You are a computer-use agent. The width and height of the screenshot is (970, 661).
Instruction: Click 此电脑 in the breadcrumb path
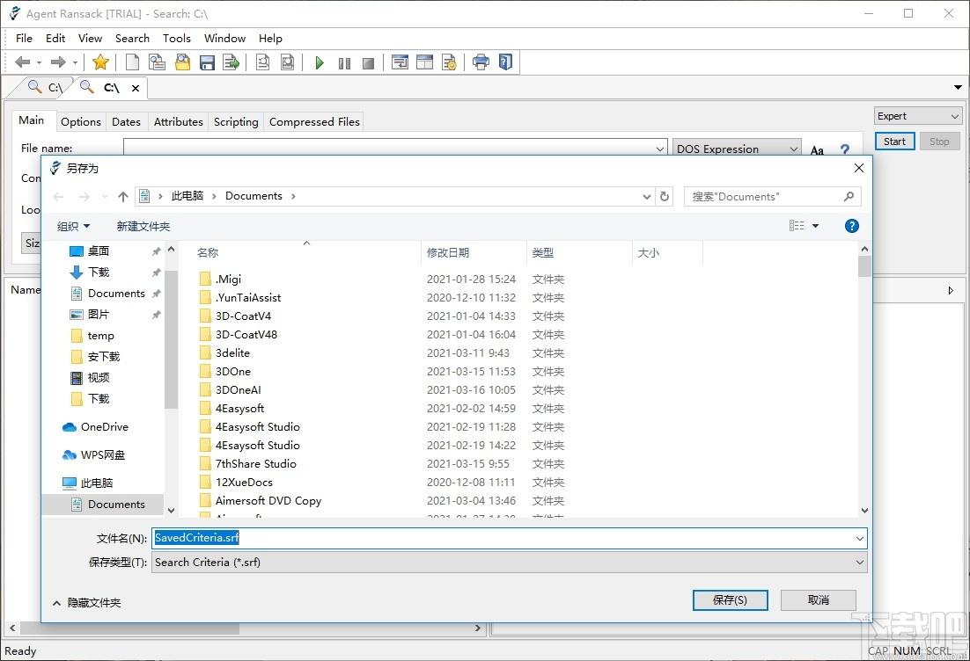coord(187,196)
